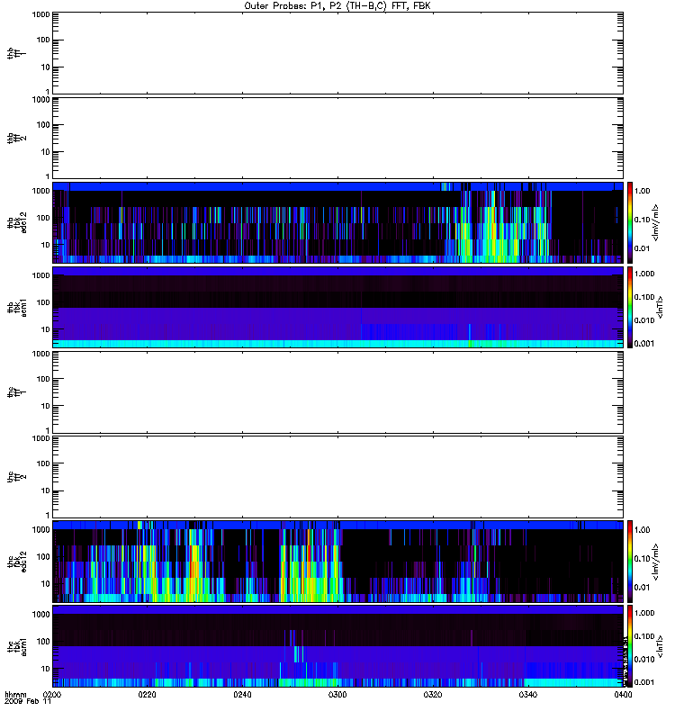Click the 0.100 value on thb scm1 color bar
Screen dimensions: 675x720
pyautogui.click(x=644, y=297)
